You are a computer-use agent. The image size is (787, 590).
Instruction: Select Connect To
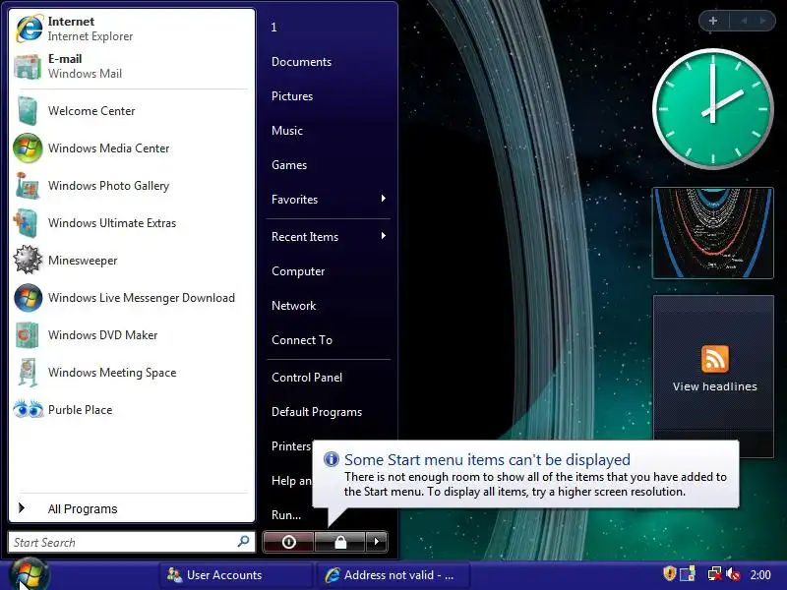click(302, 340)
